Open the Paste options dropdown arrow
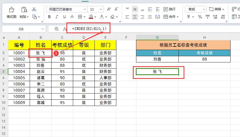The width and height of the screenshot is (240, 137). click(x=28, y=17)
